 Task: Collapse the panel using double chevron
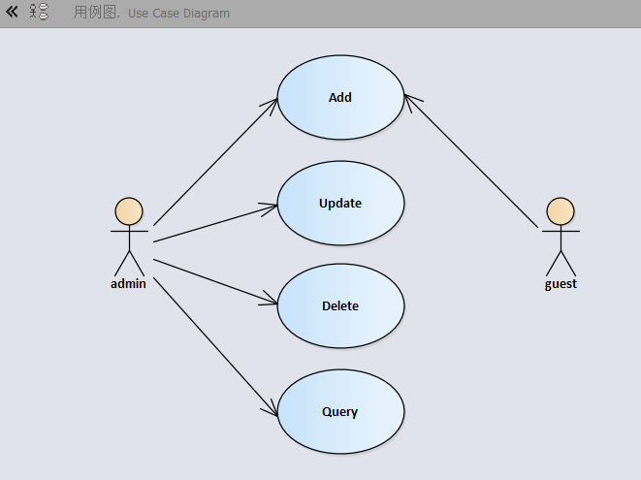coord(13,13)
